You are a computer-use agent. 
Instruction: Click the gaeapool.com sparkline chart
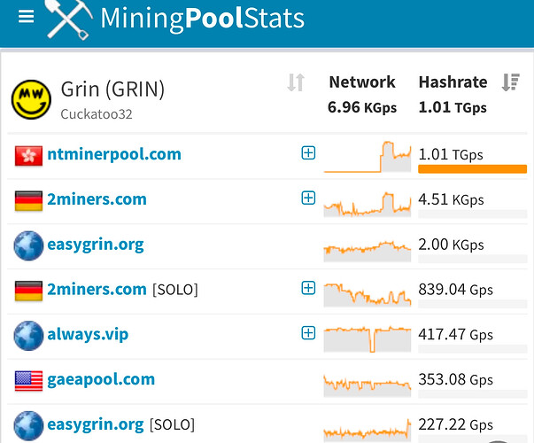(368, 385)
